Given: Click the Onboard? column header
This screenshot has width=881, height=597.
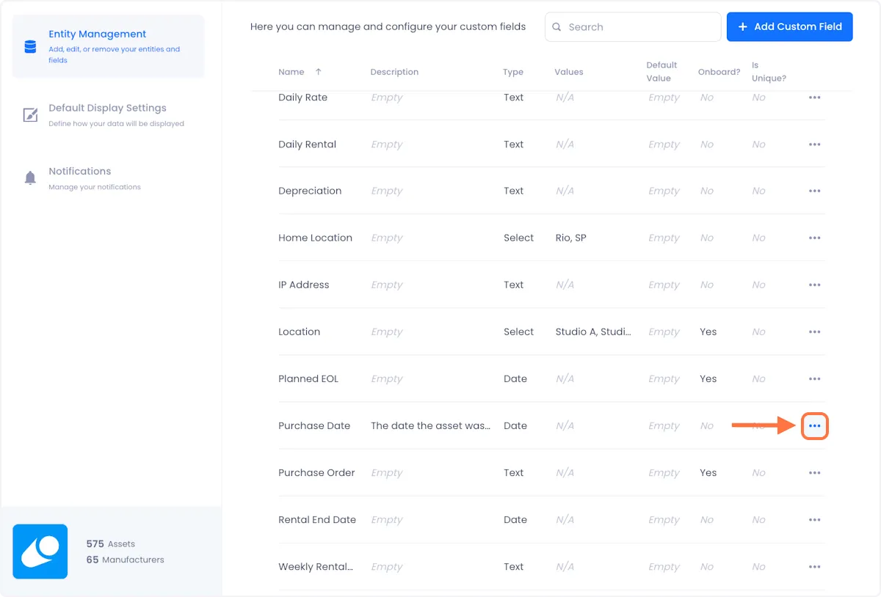Looking at the screenshot, I should 719,72.
